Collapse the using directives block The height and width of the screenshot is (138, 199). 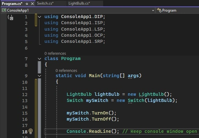coord(39,17)
